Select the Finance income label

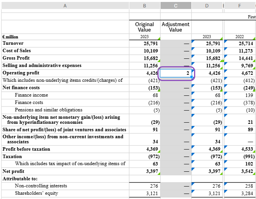[x=31, y=95]
